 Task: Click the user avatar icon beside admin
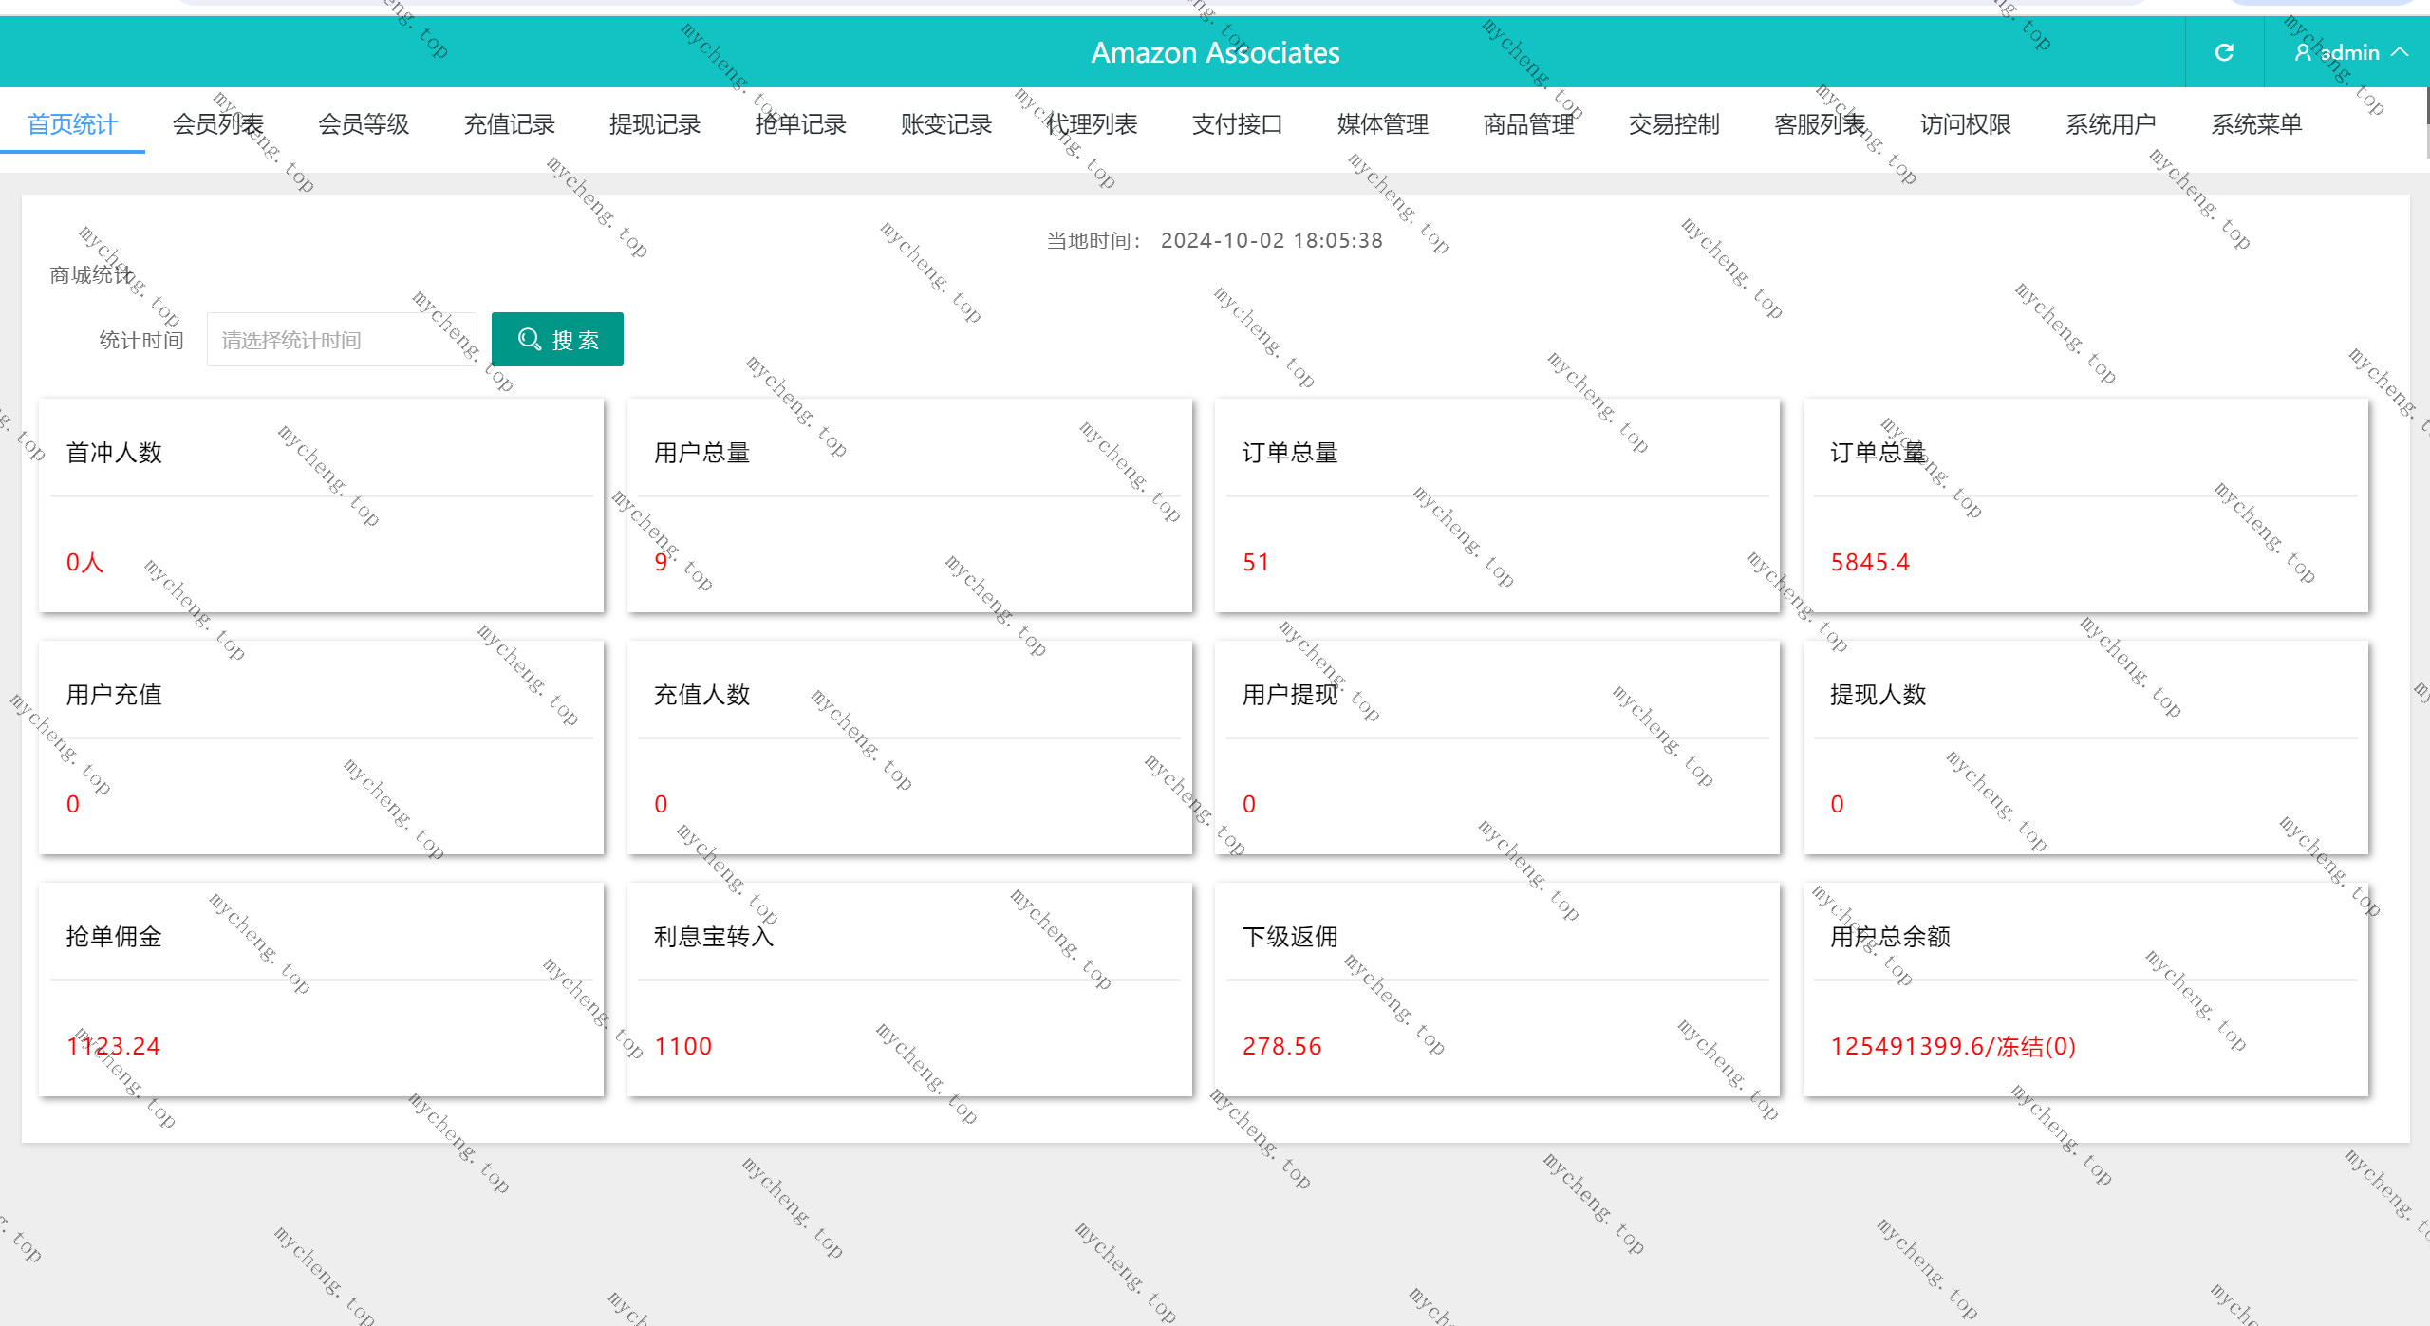click(x=2303, y=52)
